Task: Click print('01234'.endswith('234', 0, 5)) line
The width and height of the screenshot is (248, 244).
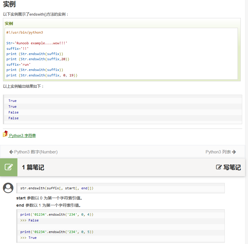Action: pyautogui.click(x=57, y=232)
